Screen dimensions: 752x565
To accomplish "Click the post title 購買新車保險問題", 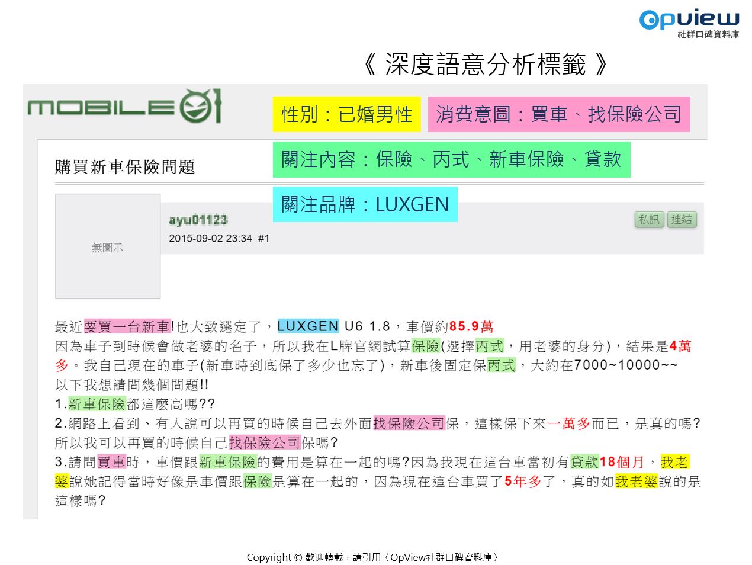I will [125, 167].
